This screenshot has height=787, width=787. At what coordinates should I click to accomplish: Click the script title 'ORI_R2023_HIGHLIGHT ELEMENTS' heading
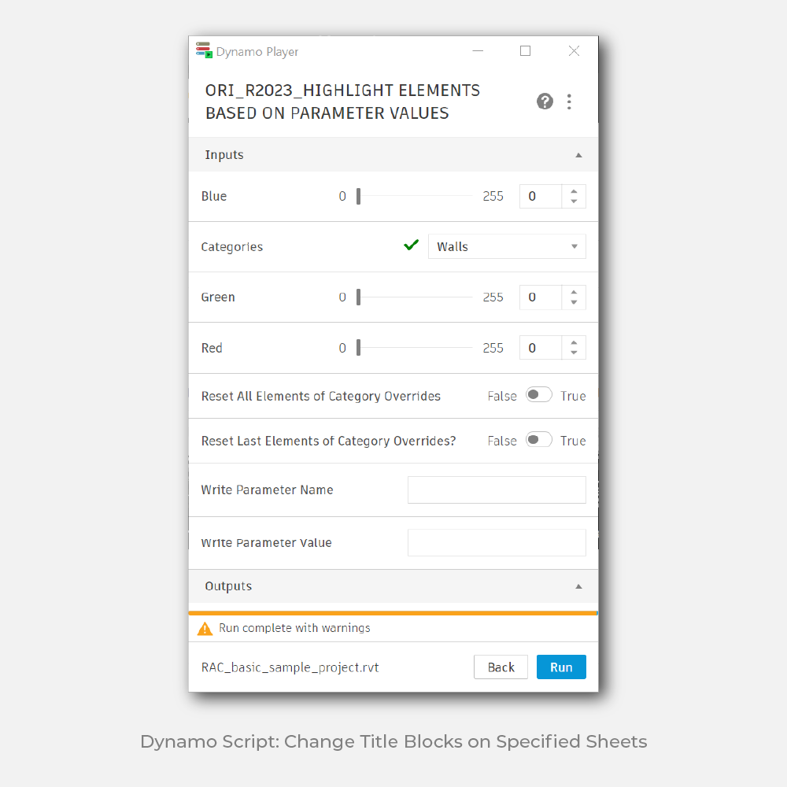[x=343, y=91]
